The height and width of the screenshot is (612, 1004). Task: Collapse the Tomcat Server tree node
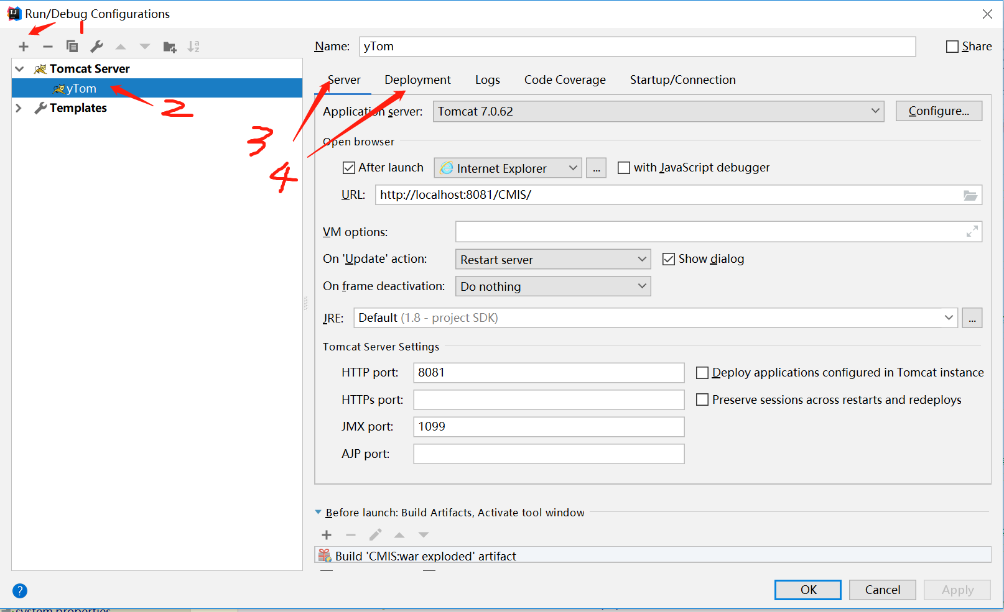pos(19,69)
